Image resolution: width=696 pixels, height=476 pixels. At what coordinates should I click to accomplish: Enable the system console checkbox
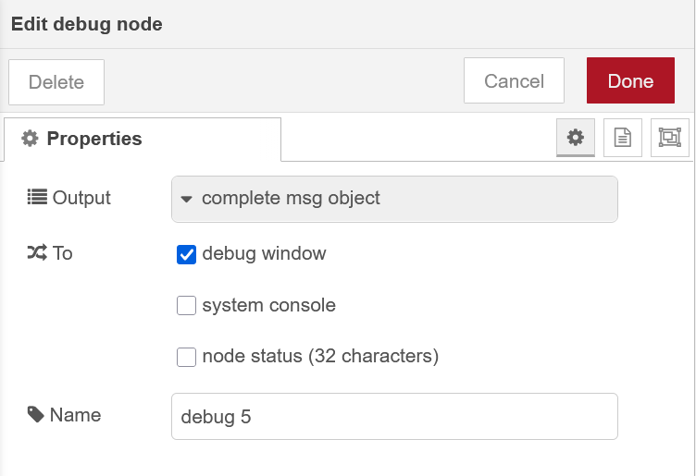coord(186,306)
